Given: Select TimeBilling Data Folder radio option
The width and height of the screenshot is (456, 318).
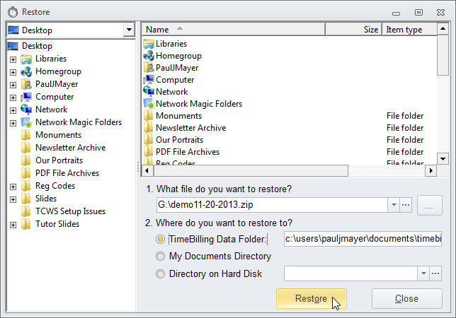Looking at the screenshot, I should click(x=161, y=240).
